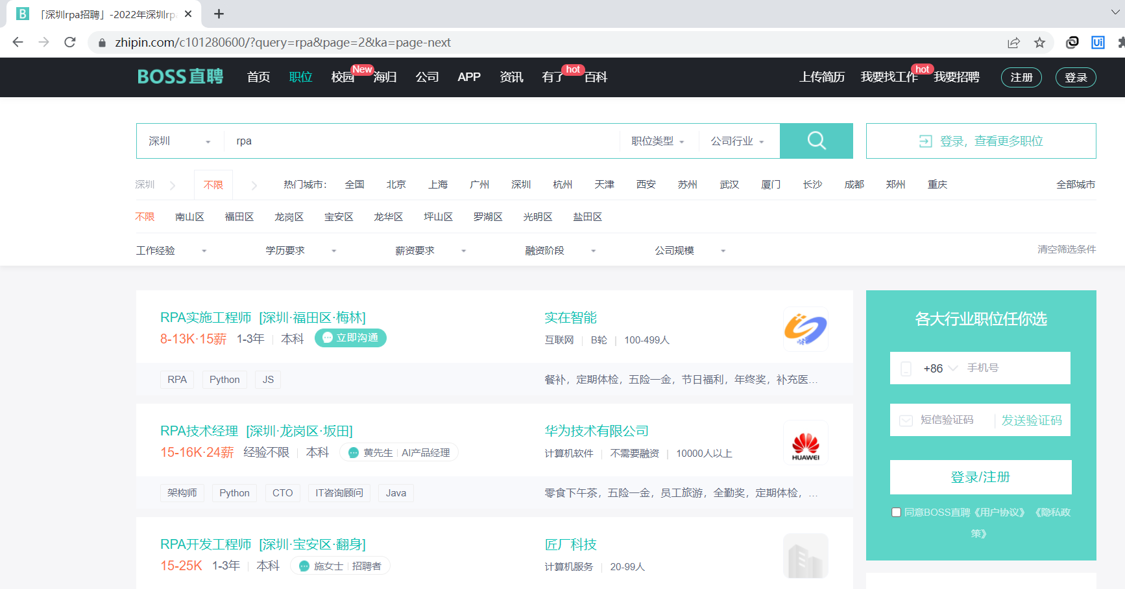Click the rpa search keyword input
This screenshot has width=1125, height=589.
click(x=422, y=141)
